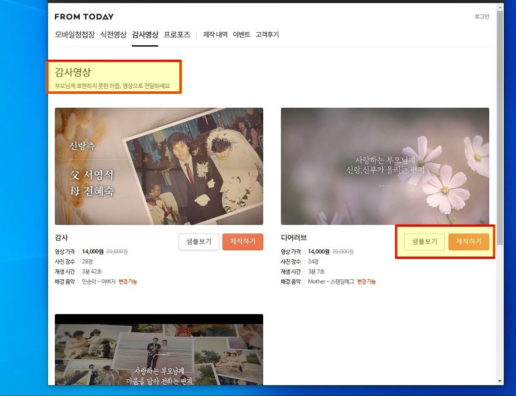Click the 디어러브 price 14,000원

click(x=318, y=252)
